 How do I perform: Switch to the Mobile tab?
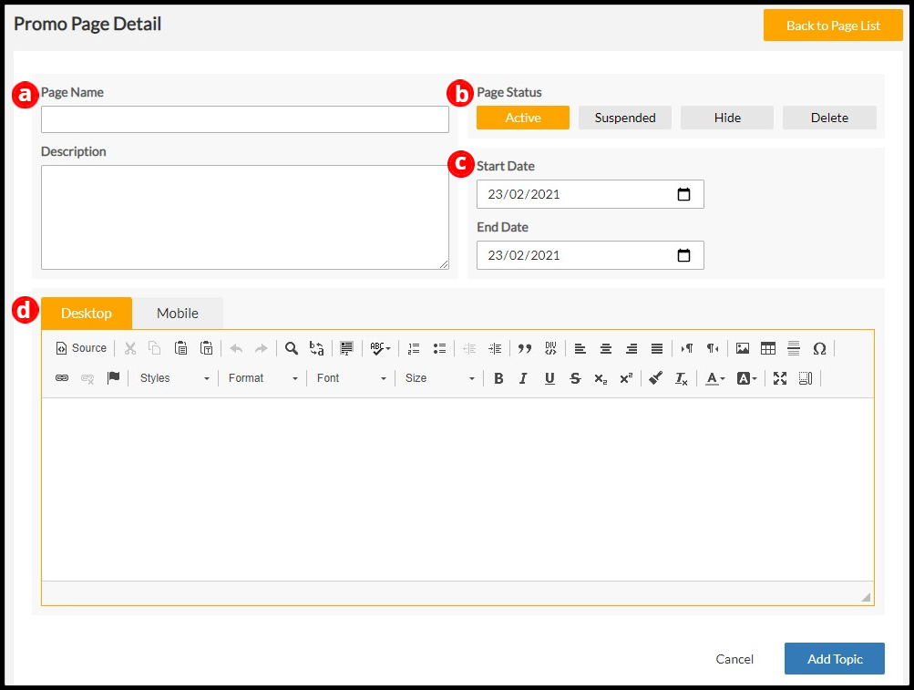tap(178, 314)
